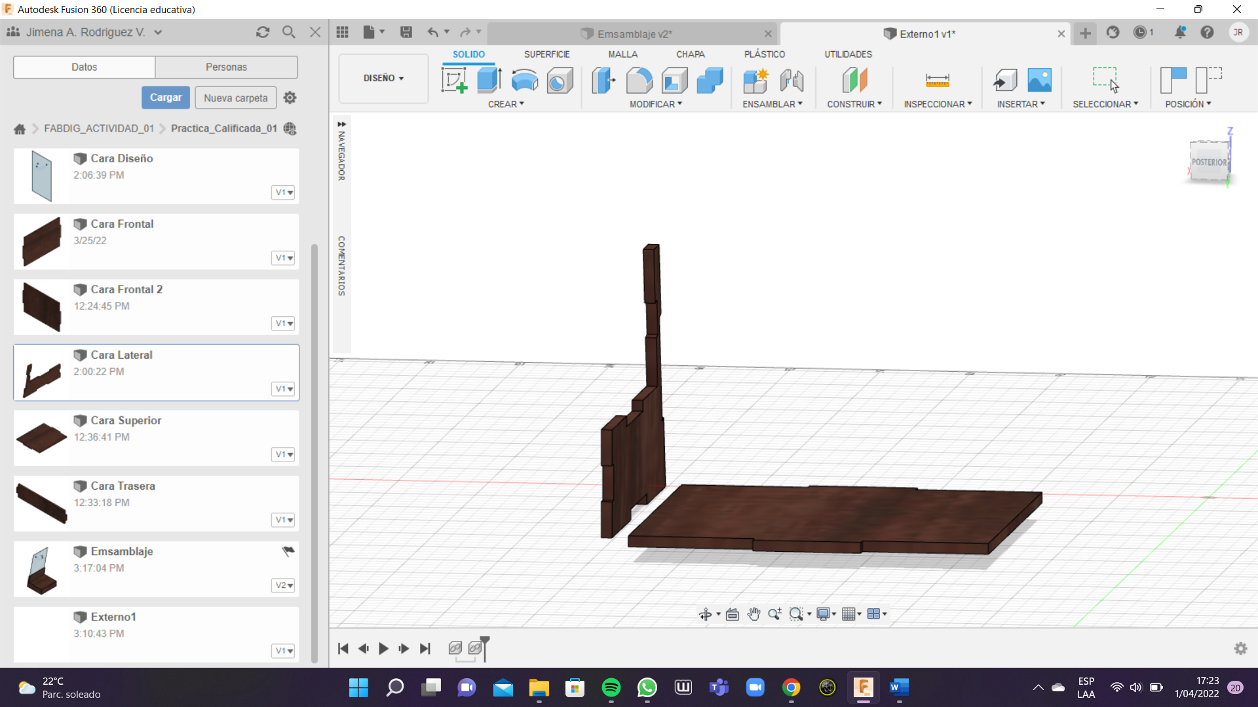Expand the Navegador panel arrows
Screen dimensions: 1258x707
point(341,124)
